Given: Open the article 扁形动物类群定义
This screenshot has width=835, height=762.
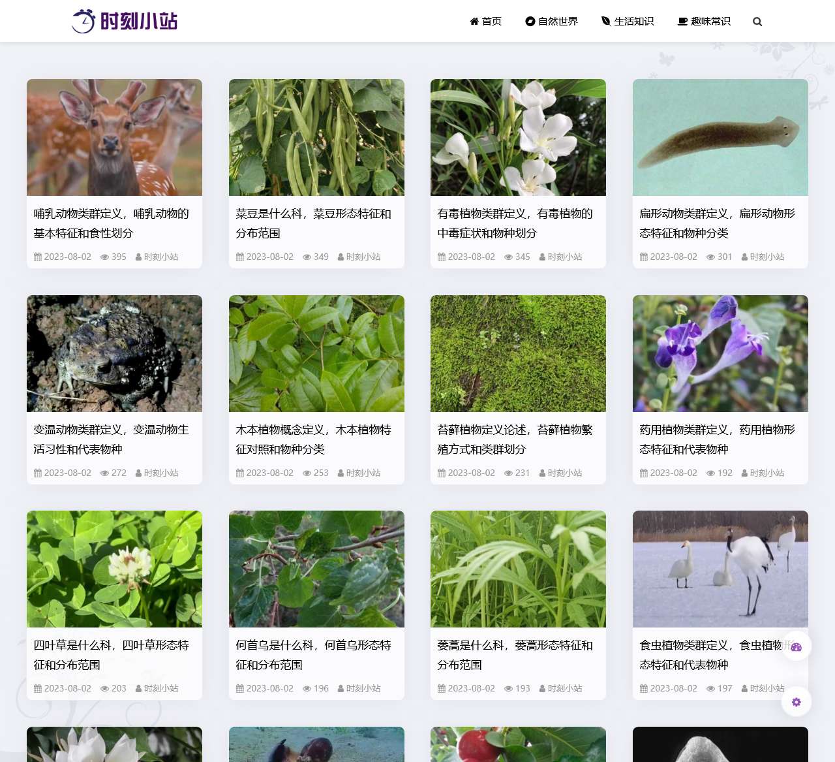Looking at the screenshot, I should coord(718,223).
